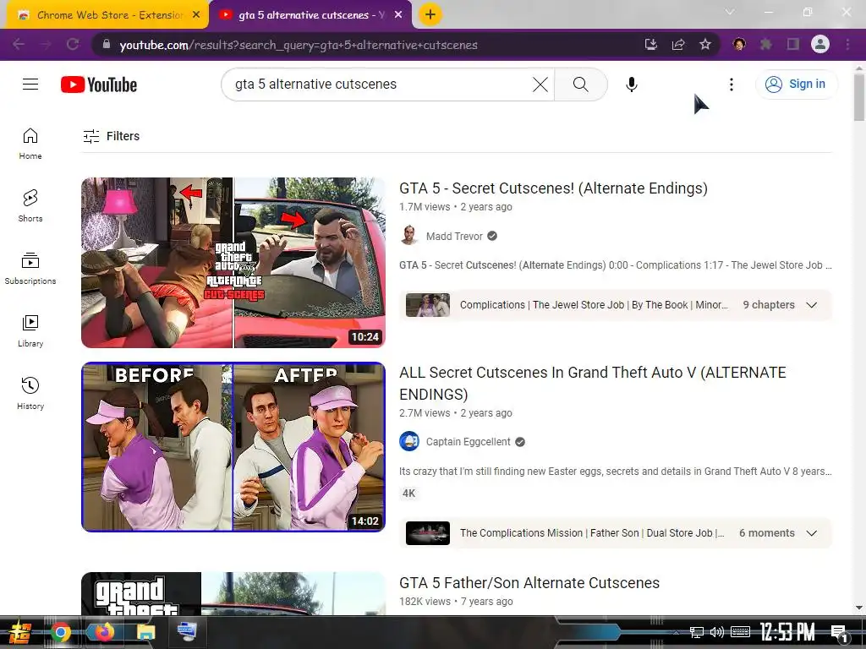Viewport: 866px width, 649px height.
Task: Go to Captain Eggcellent channel name
Action: pos(468,442)
